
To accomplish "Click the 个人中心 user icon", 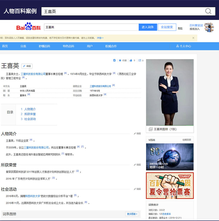I will pyautogui.click(x=177, y=46).
